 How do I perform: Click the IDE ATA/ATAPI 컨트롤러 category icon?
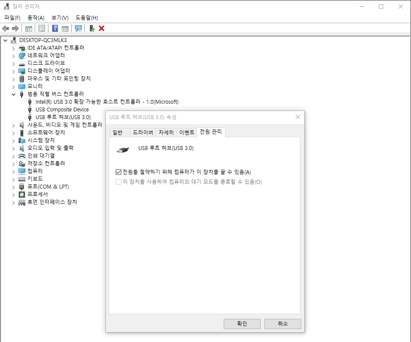click(x=22, y=48)
